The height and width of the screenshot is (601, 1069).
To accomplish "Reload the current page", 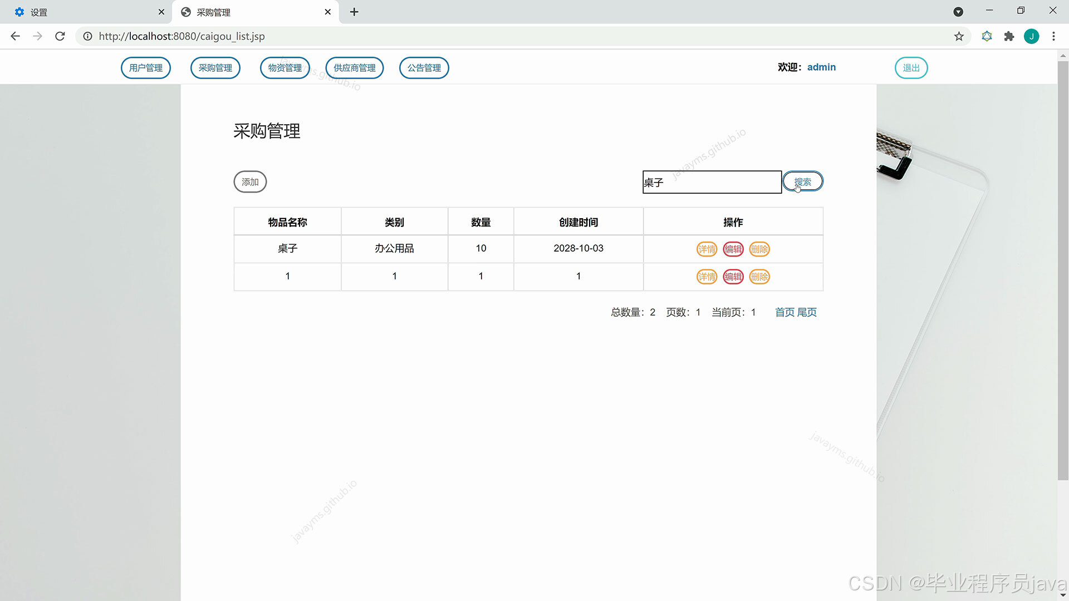I will pos(60,36).
